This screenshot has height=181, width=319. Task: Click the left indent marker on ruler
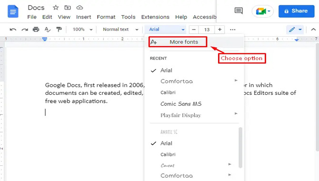click(x=45, y=39)
